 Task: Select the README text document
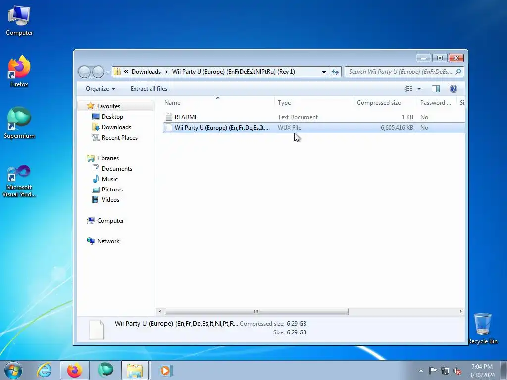[x=313, y=117]
